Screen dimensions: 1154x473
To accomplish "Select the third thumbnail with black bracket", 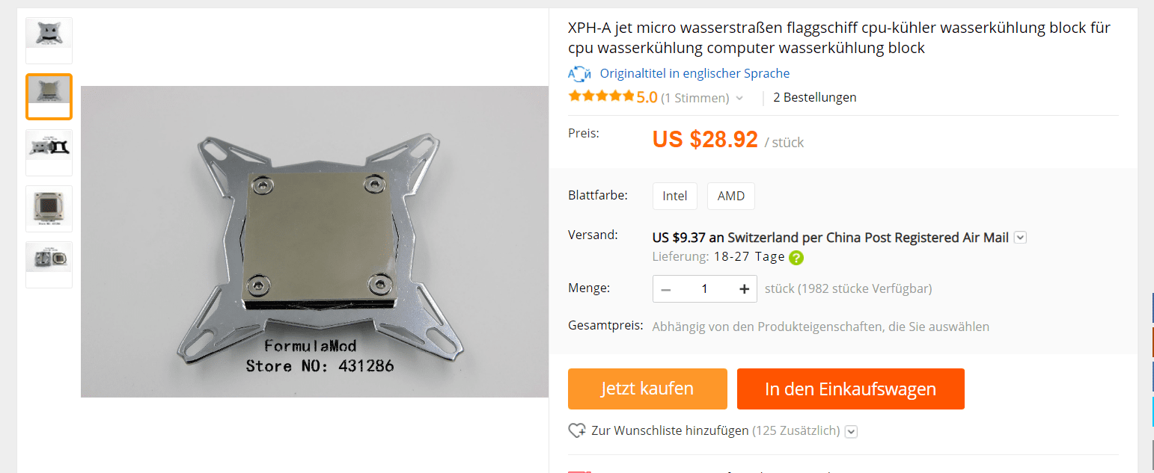I will click(x=49, y=152).
